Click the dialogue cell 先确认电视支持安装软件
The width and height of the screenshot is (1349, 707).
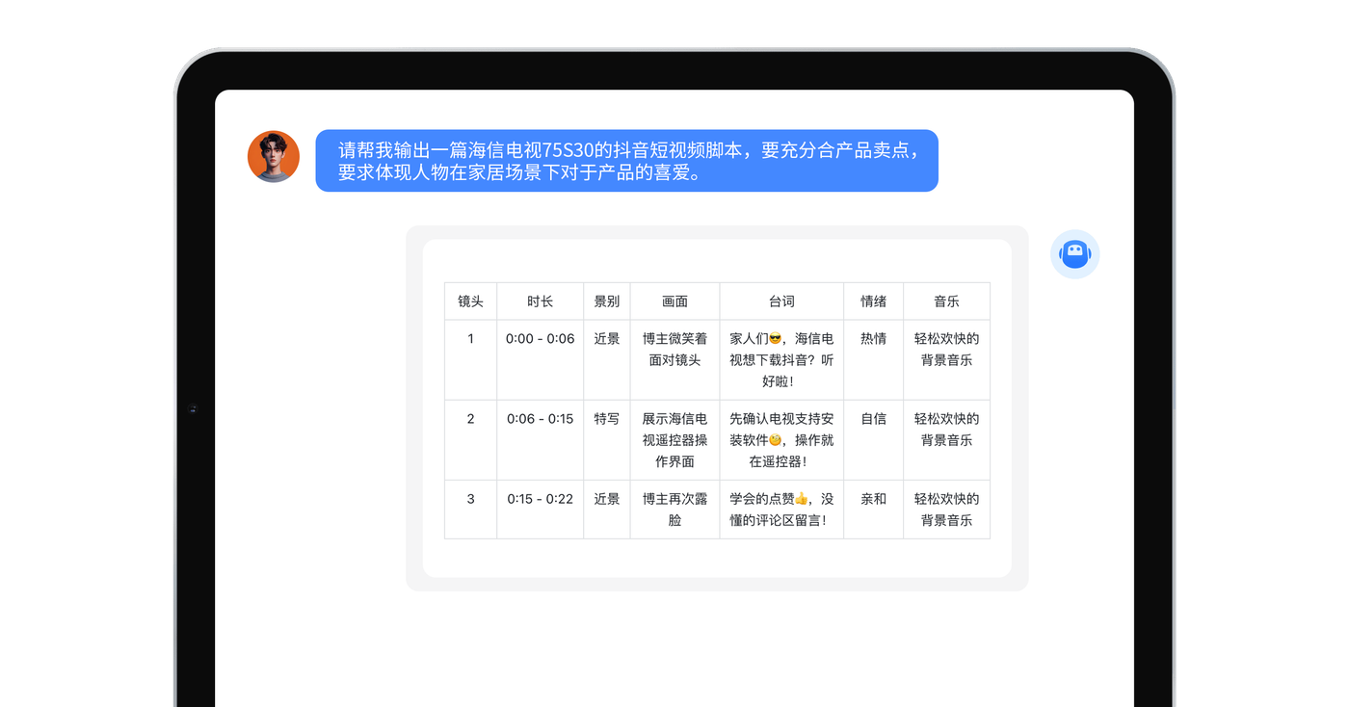coord(781,440)
